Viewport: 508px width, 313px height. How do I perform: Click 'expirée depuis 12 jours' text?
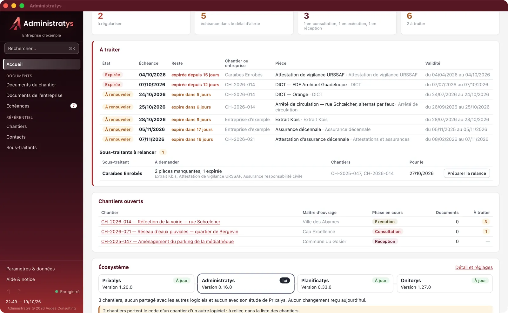coord(195,85)
